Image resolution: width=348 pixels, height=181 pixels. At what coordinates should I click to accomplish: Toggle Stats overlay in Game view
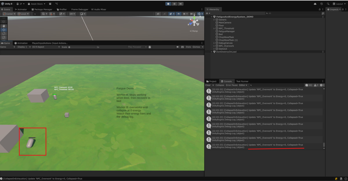tap(188, 47)
